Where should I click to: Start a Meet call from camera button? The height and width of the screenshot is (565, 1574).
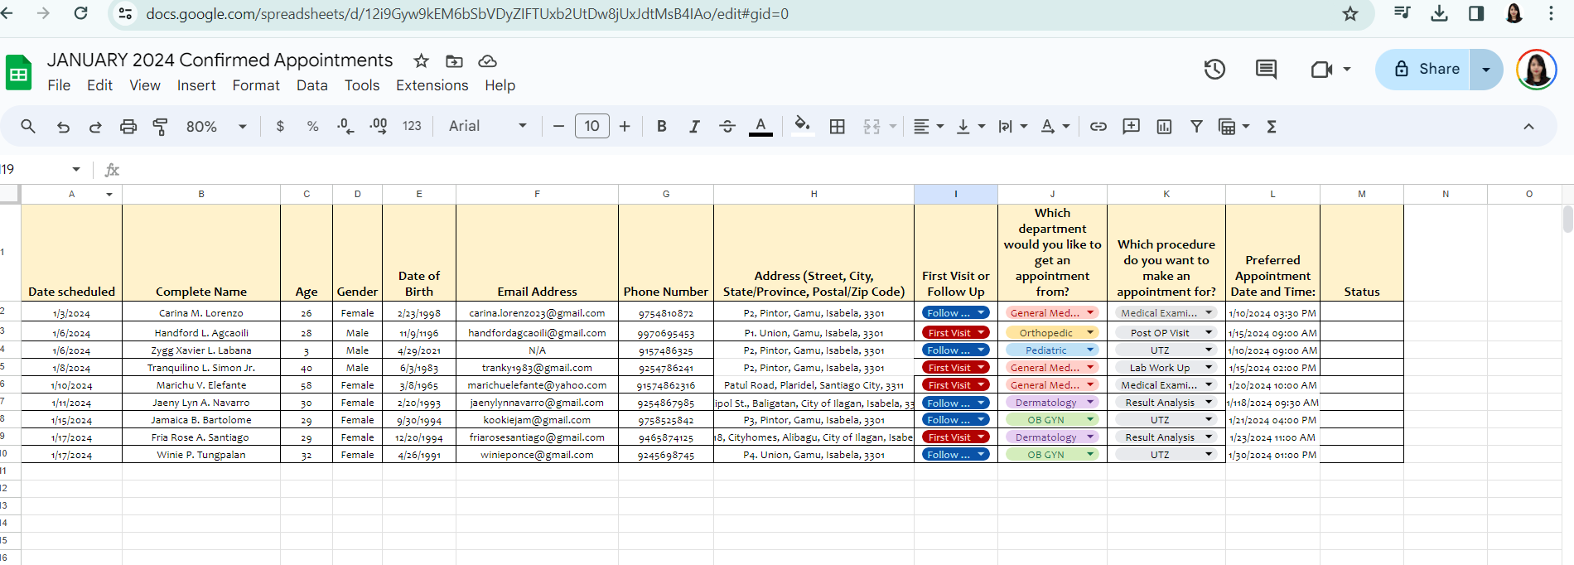point(1321,70)
